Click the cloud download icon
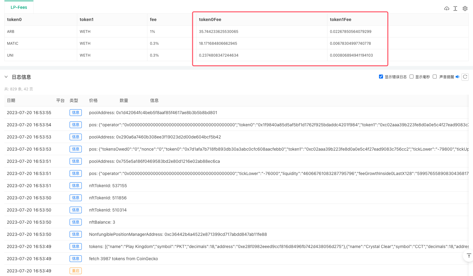The height and width of the screenshot is (276, 473). coord(447,9)
